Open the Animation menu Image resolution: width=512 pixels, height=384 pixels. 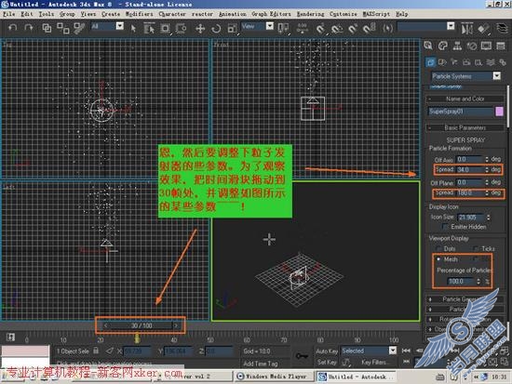tap(233, 14)
